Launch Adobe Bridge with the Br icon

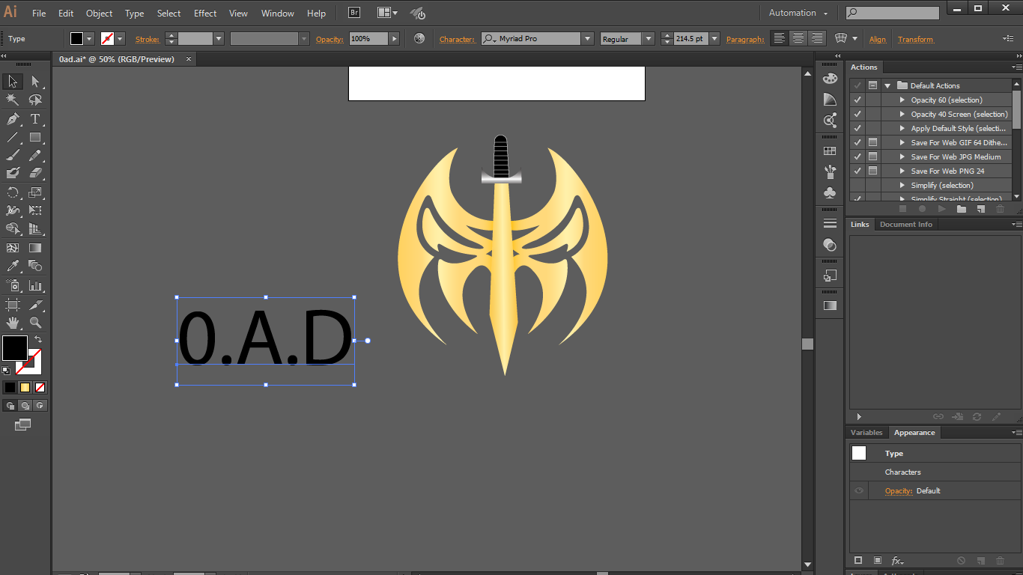[354, 13]
